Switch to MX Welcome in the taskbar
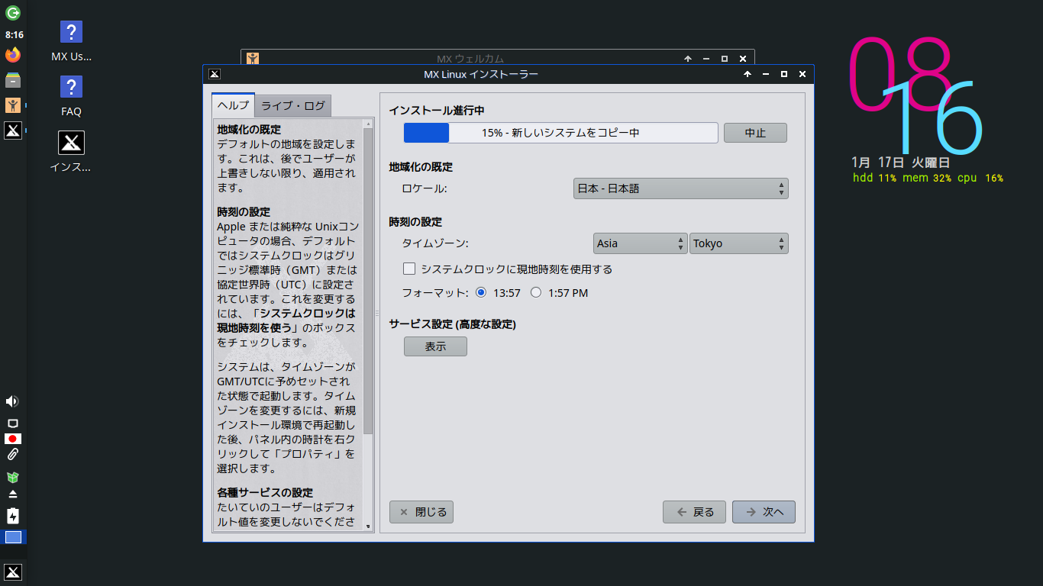This screenshot has height=586, width=1043. point(13,105)
